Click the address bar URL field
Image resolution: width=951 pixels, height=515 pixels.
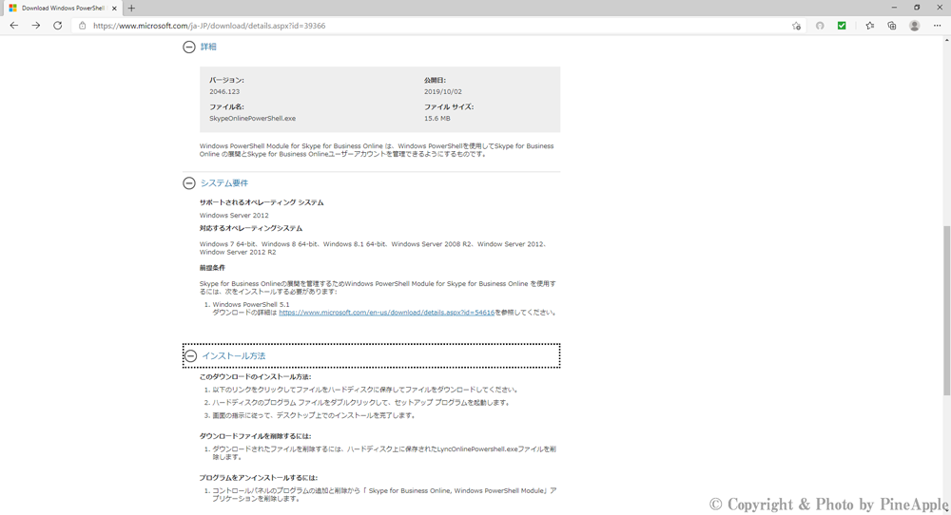[x=428, y=26]
